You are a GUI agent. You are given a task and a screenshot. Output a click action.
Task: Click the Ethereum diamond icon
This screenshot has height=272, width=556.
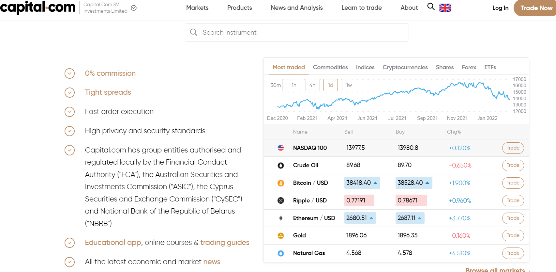[281, 218]
